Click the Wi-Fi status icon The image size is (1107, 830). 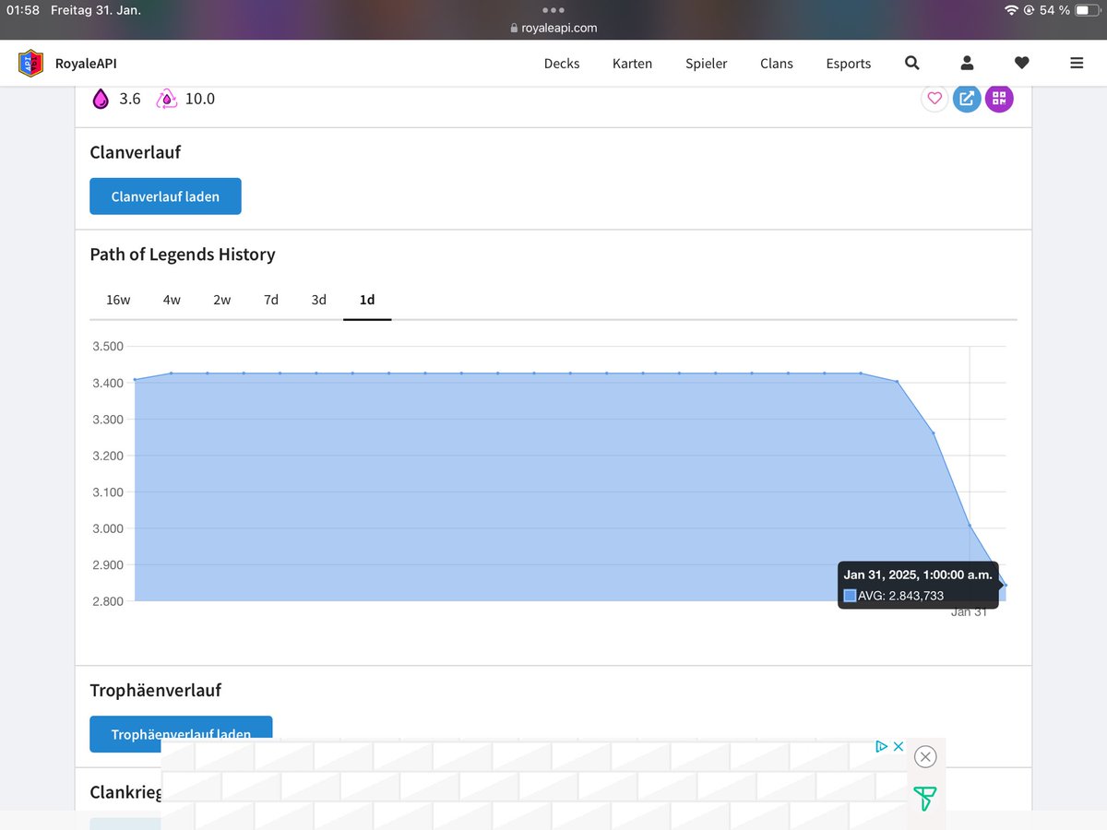coord(1011,10)
